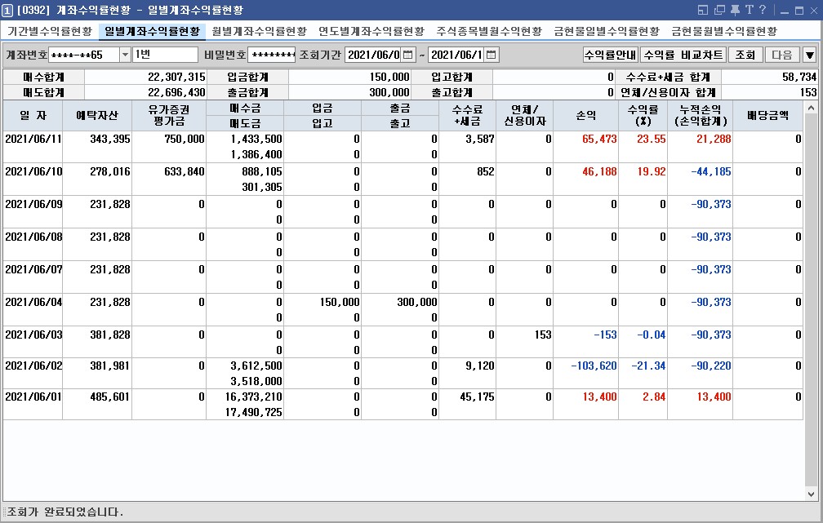The width and height of the screenshot is (823, 523).
Task: Open the 수익률안내 guide button
Action: [x=610, y=55]
